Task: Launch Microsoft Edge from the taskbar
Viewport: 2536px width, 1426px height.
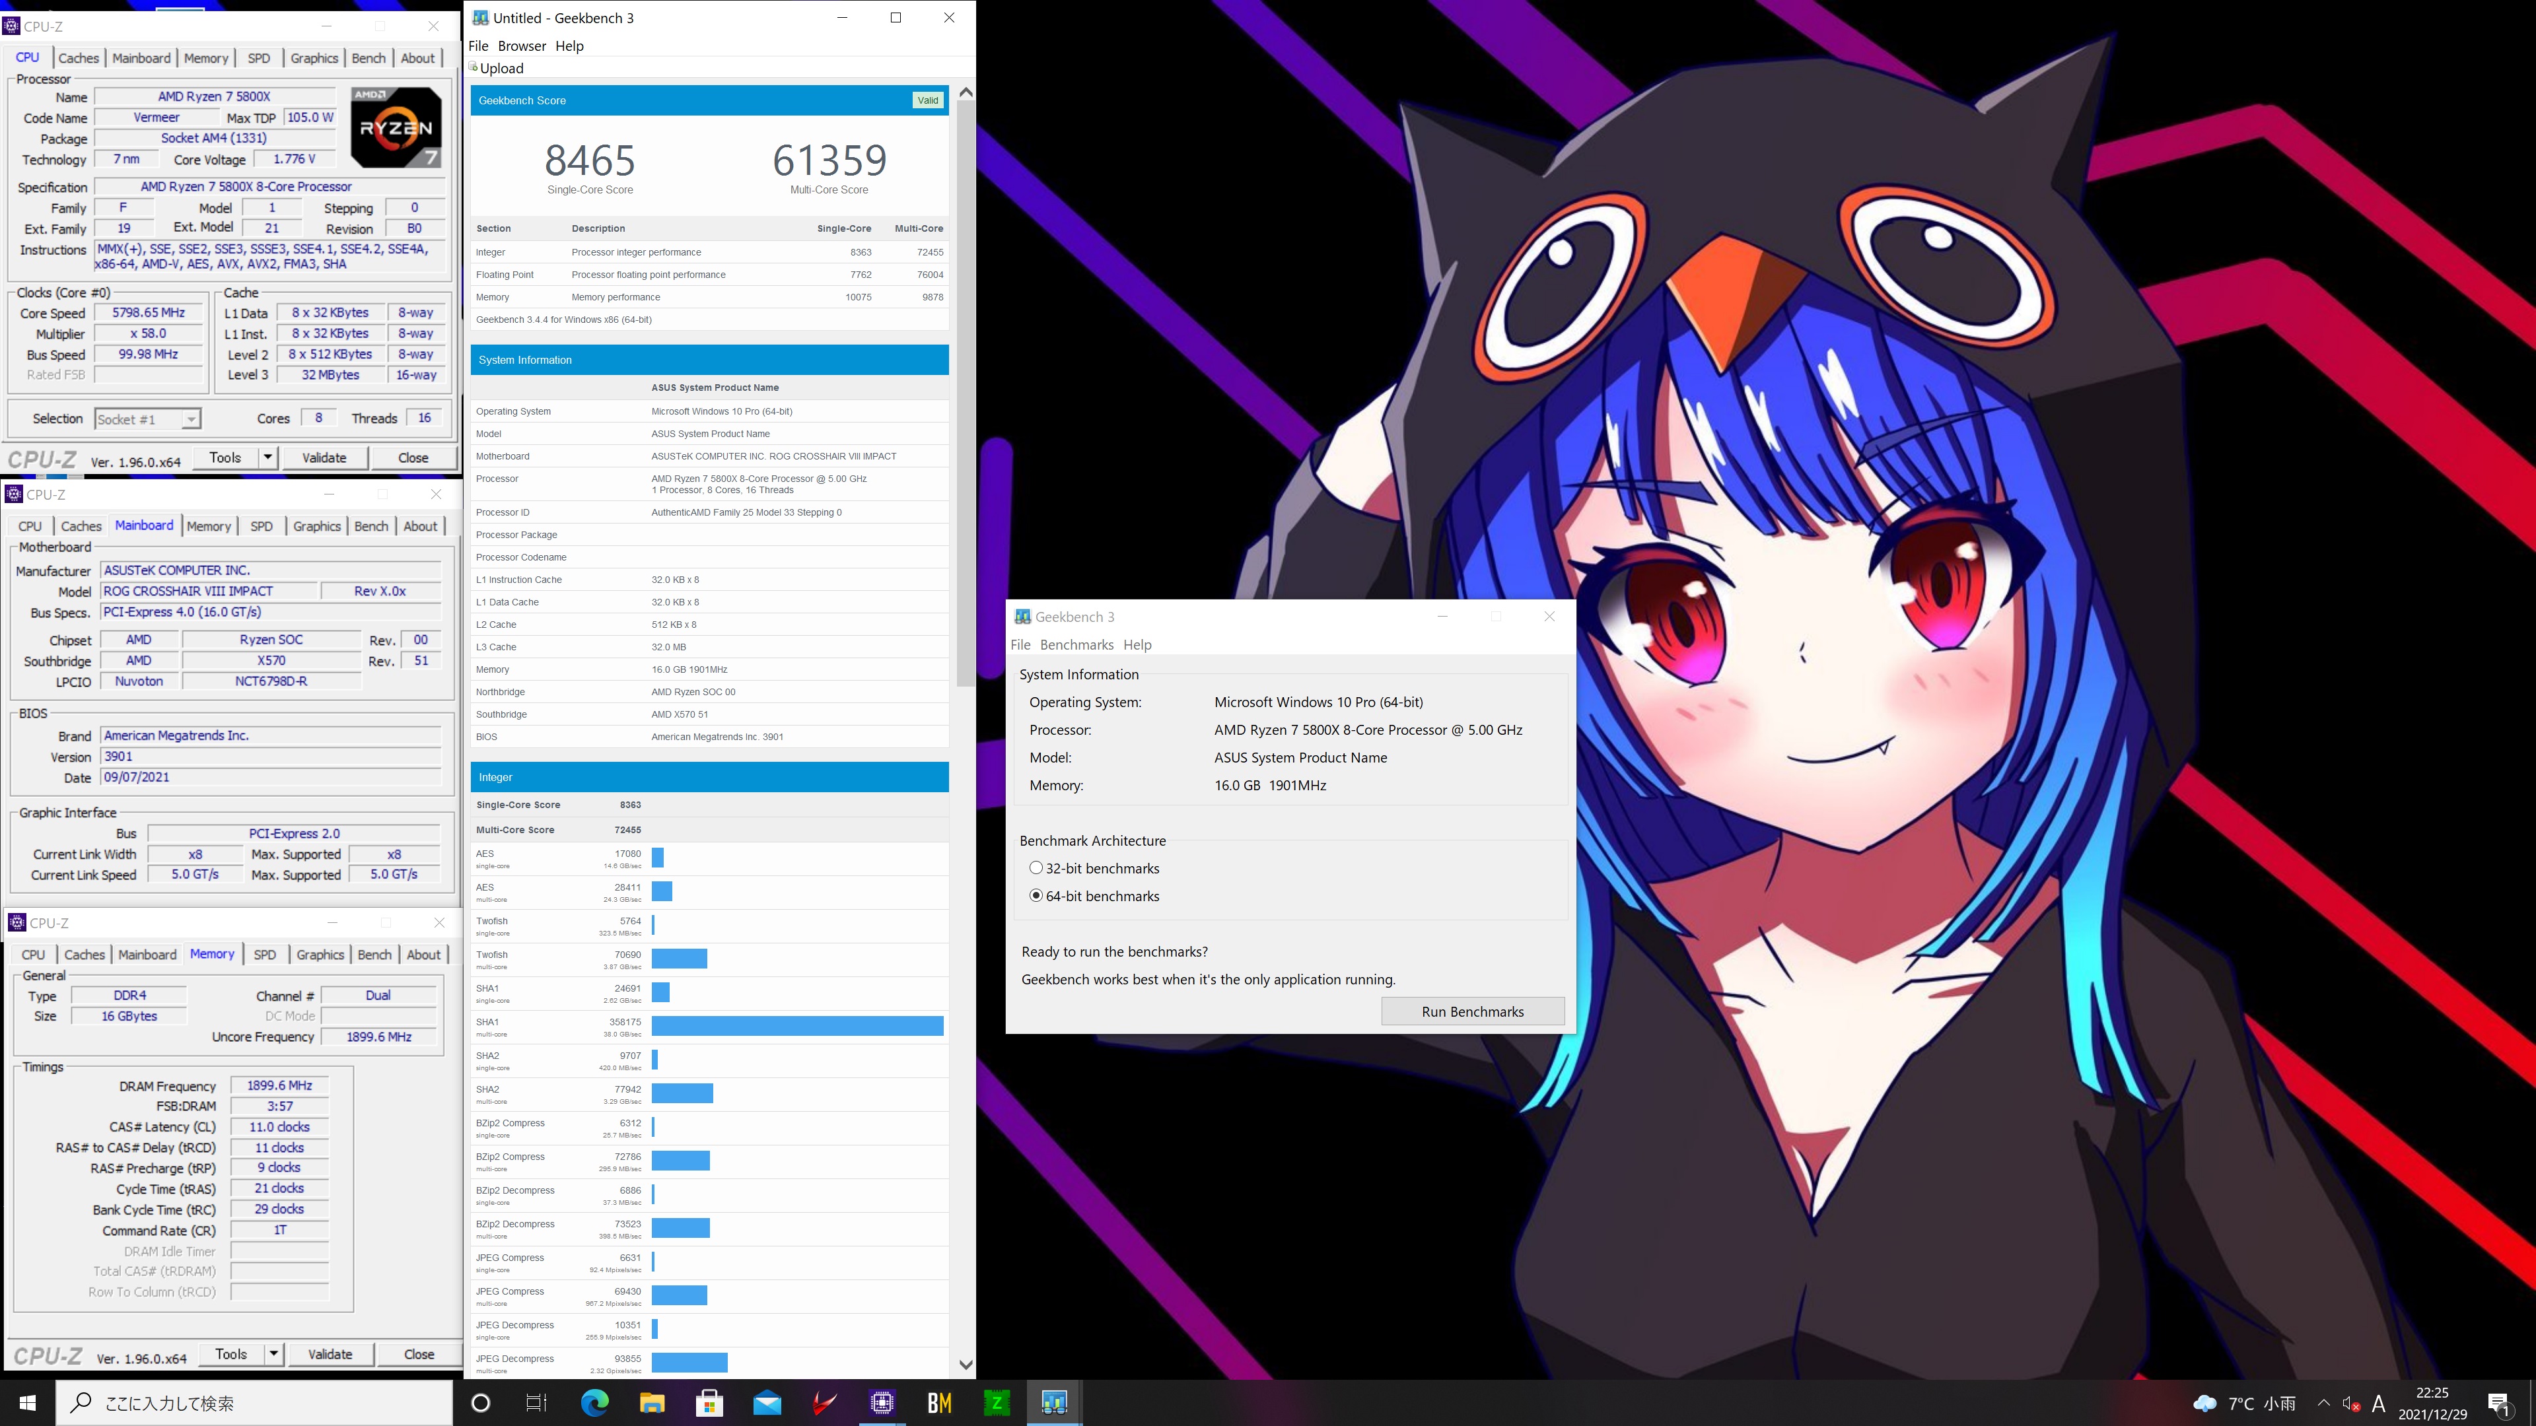Action: coord(594,1402)
